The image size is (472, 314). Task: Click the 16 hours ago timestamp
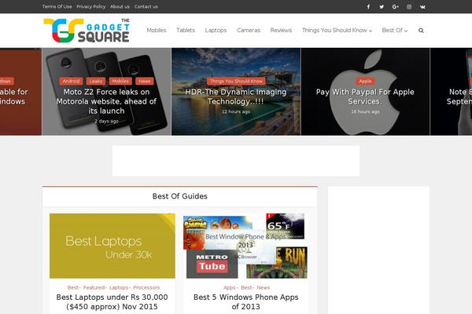365,111
